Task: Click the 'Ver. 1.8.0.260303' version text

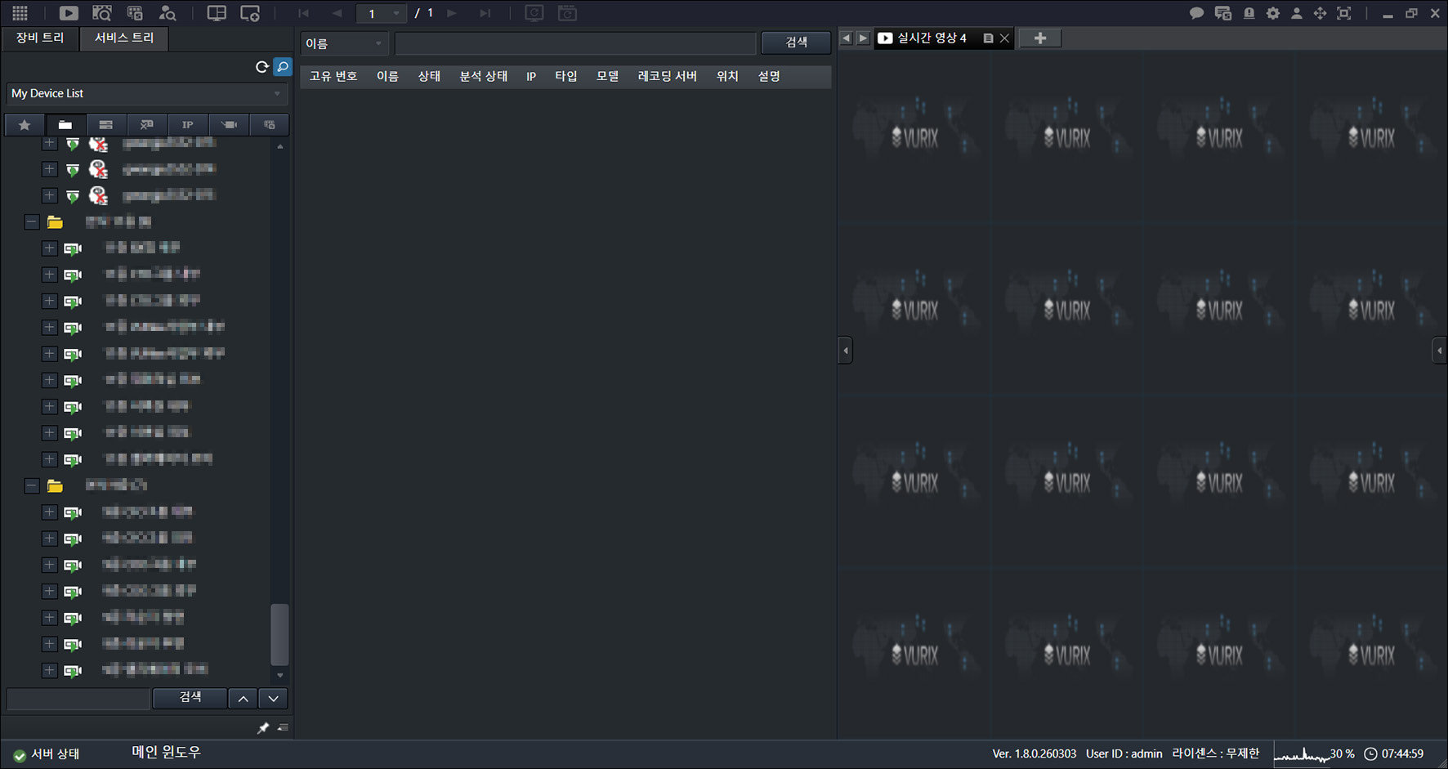Action: (x=1034, y=753)
